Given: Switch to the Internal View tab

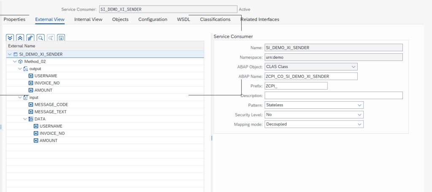Looking at the screenshot, I should 88,19.
